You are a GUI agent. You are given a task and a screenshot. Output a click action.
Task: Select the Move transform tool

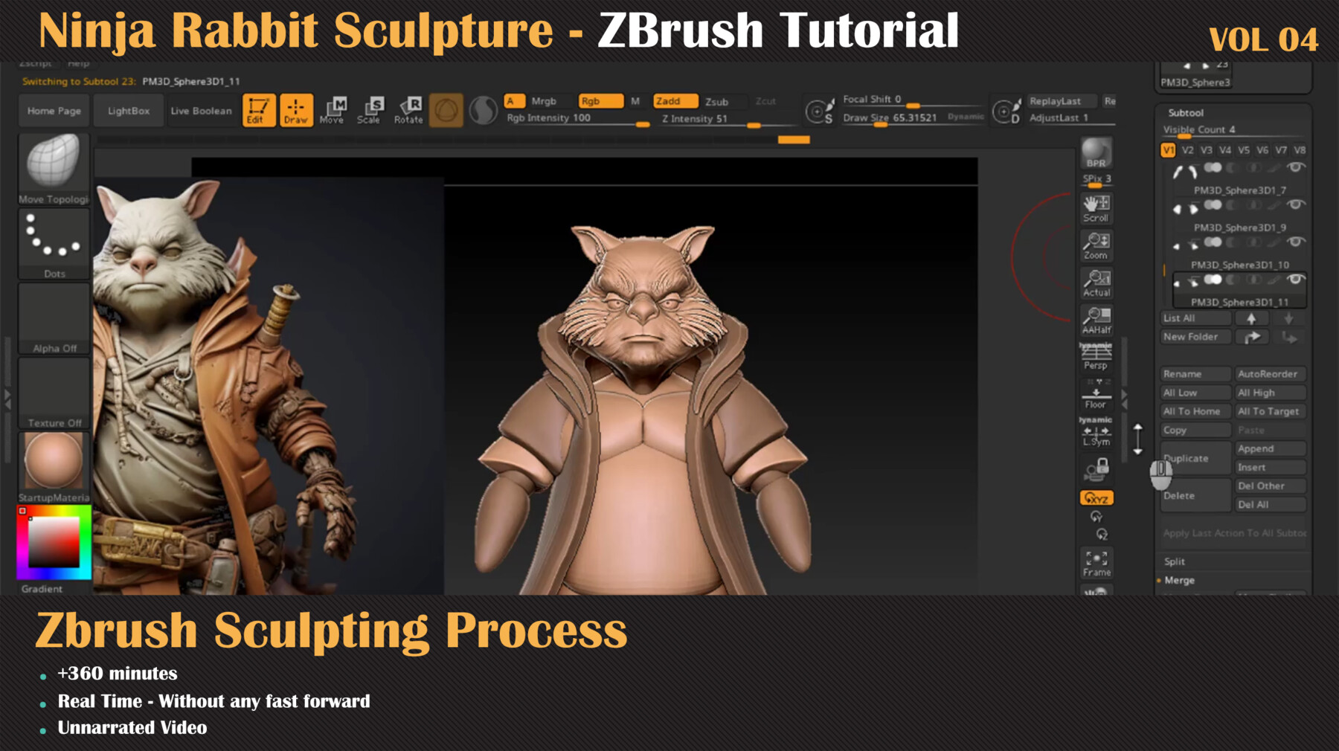pos(333,110)
